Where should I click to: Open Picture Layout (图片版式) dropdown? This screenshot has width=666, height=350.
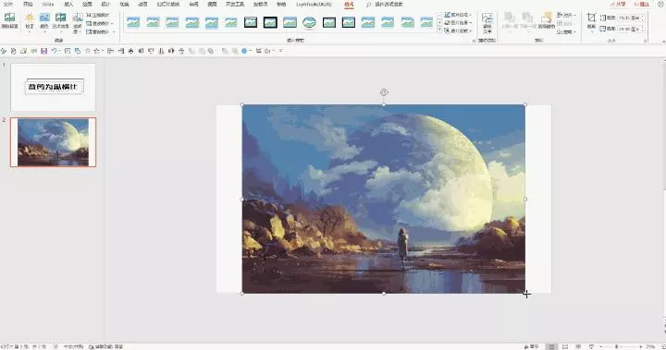(458, 31)
